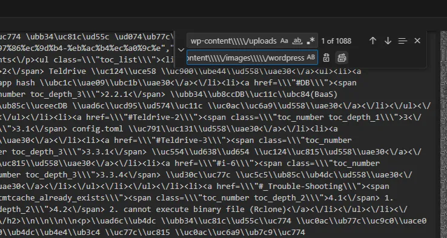Viewport: 447px width, 238px height.
Task: Close the find and replace widget
Action: tap(417, 41)
